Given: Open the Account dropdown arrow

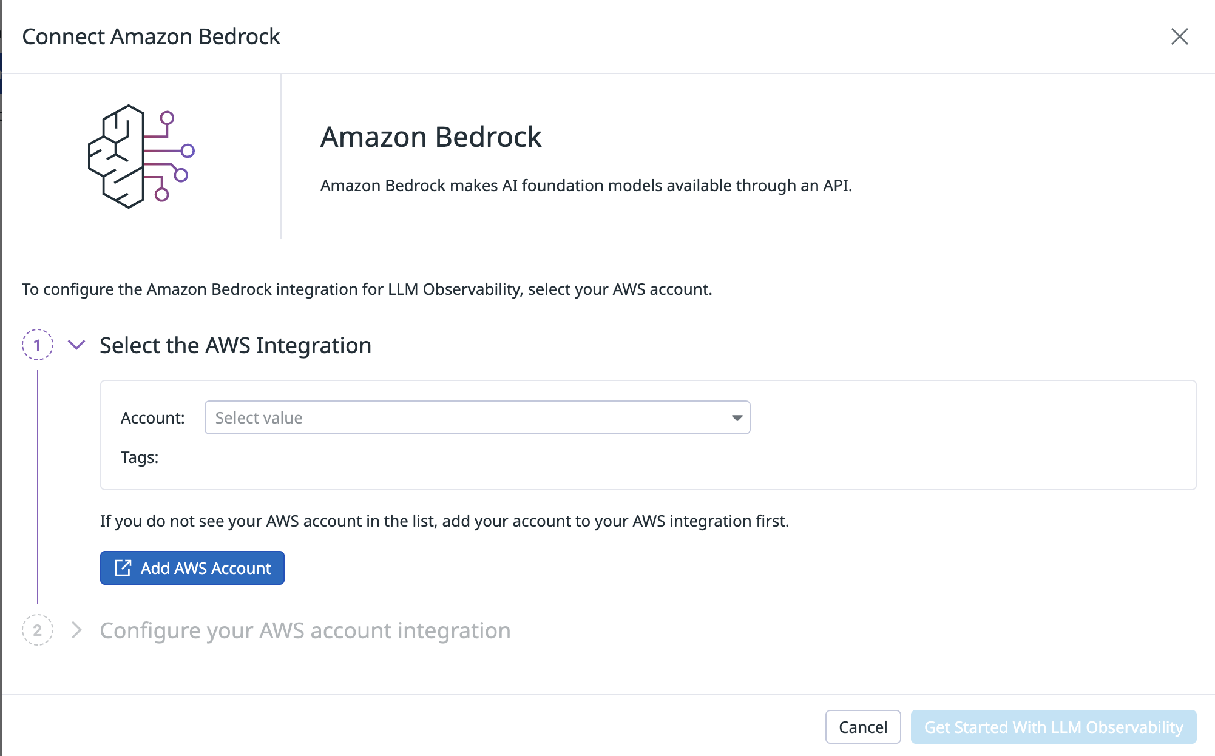Looking at the screenshot, I should click(737, 418).
